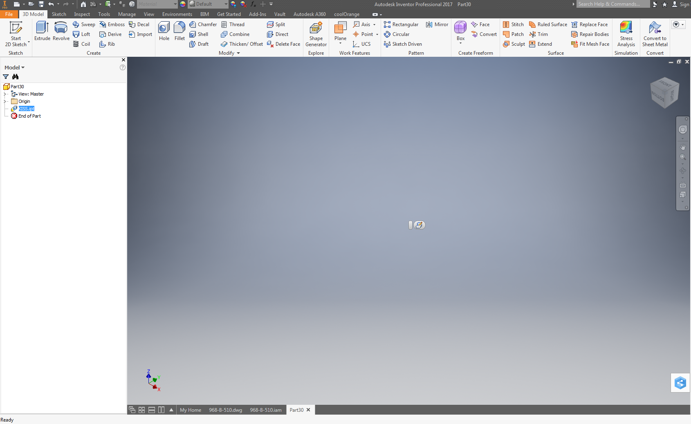Screen dimensions: 691x424
Task: Select the Extrude tool
Action: tap(42, 31)
